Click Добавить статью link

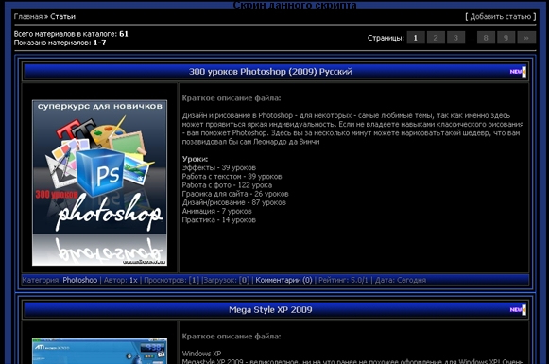click(x=500, y=16)
